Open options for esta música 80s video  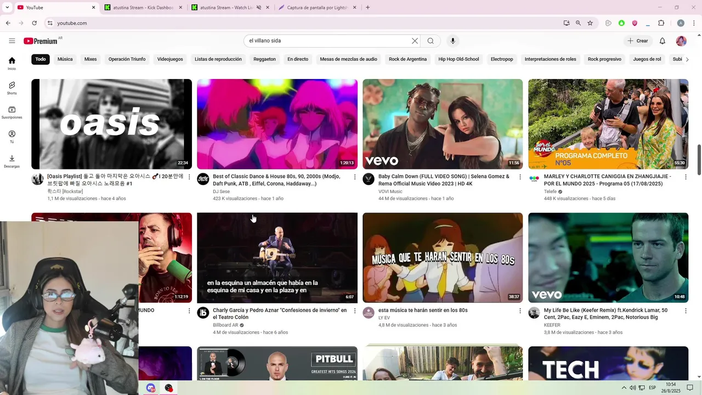pos(520,311)
